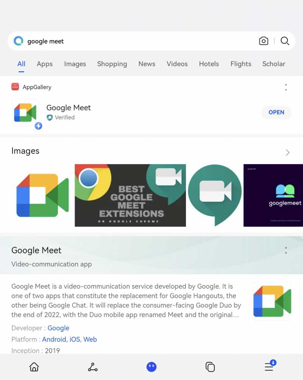Open more options for the Google Meet knowledge card
The height and width of the screenshot is (380, 303).
pyautogui.click(x=286, y=250)
